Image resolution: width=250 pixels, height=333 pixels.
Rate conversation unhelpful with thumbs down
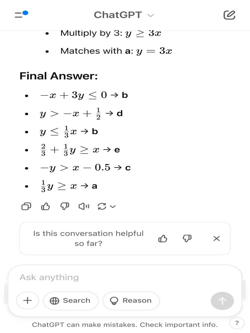coord(187,239)
